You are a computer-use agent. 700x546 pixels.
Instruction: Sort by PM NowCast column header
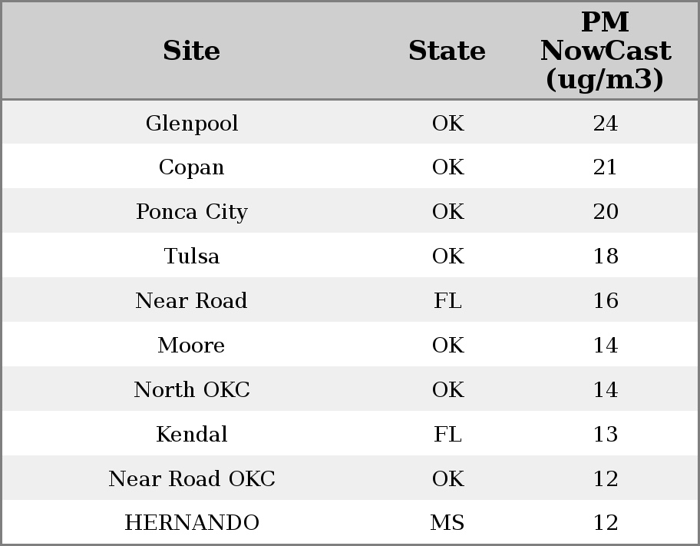[605, 51]
